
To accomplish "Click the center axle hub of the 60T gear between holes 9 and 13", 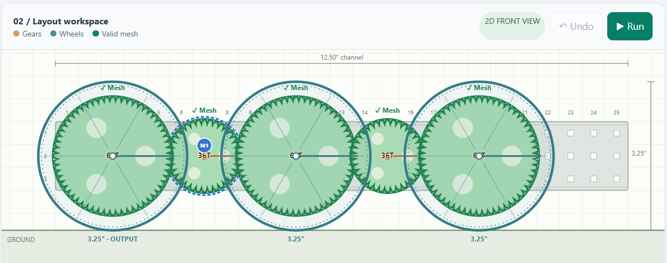I will tap(296, 156).
